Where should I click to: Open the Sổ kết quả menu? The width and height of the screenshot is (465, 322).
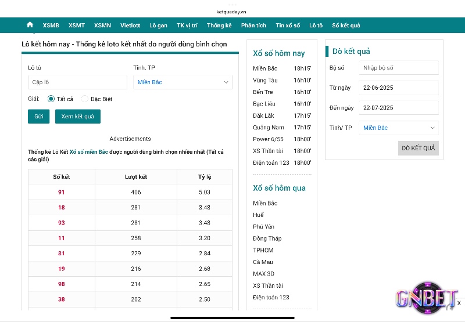point(346,26)
